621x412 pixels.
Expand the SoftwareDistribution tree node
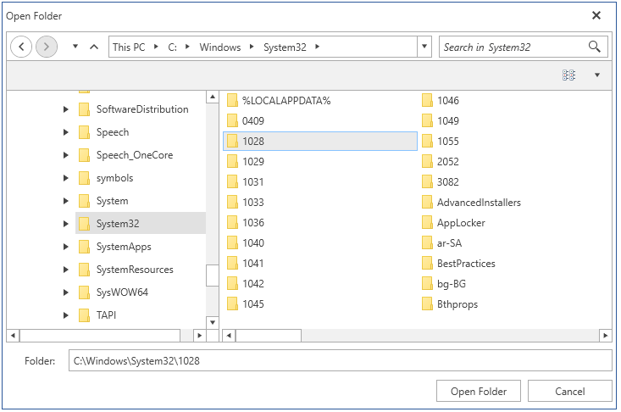point(66,109)
